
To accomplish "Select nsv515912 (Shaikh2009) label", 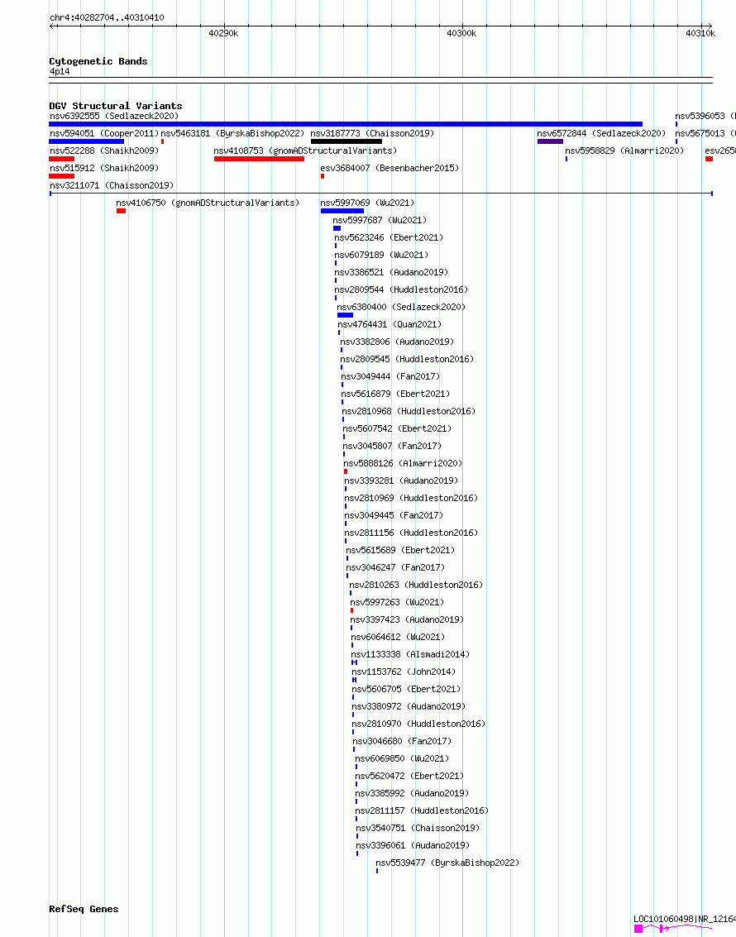I will pyautogui.click(x=104, y=168).
